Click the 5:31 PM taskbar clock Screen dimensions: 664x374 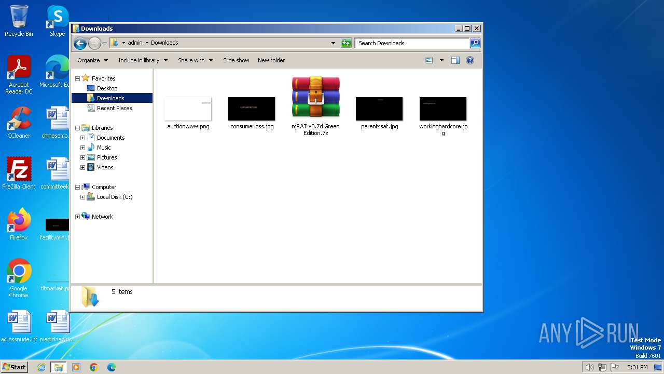click(x=637, y=367)
